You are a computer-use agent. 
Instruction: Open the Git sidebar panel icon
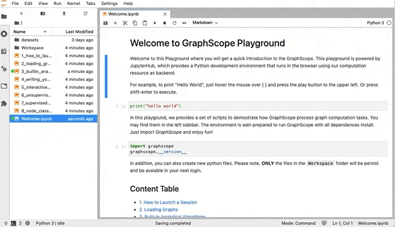tap(4, 51)
